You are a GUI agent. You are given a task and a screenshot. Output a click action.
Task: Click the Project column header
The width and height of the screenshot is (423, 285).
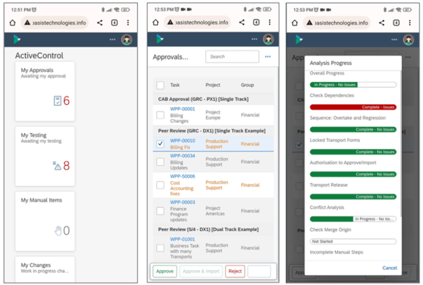(213, 85)
